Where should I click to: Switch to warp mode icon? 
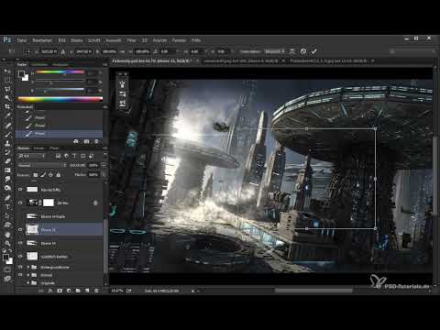292,51
